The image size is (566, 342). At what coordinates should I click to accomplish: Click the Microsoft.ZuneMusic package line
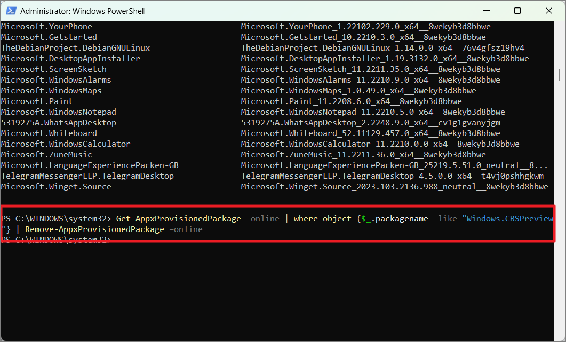tap(48, 154)
